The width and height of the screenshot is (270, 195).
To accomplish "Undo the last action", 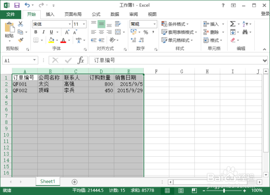I will [x=27, y=5].
